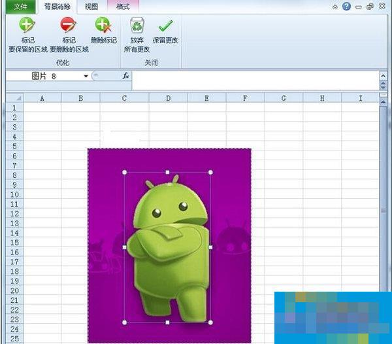Click the top-left selection handle
The width and height of the screenshot is (392, 344).
coord(125,172)
